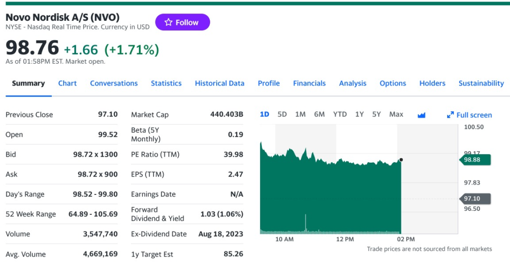This screenshot has width=510, height=270.
Task: Click the Ask value 98.72 x 900
Action: pos(98,174)
